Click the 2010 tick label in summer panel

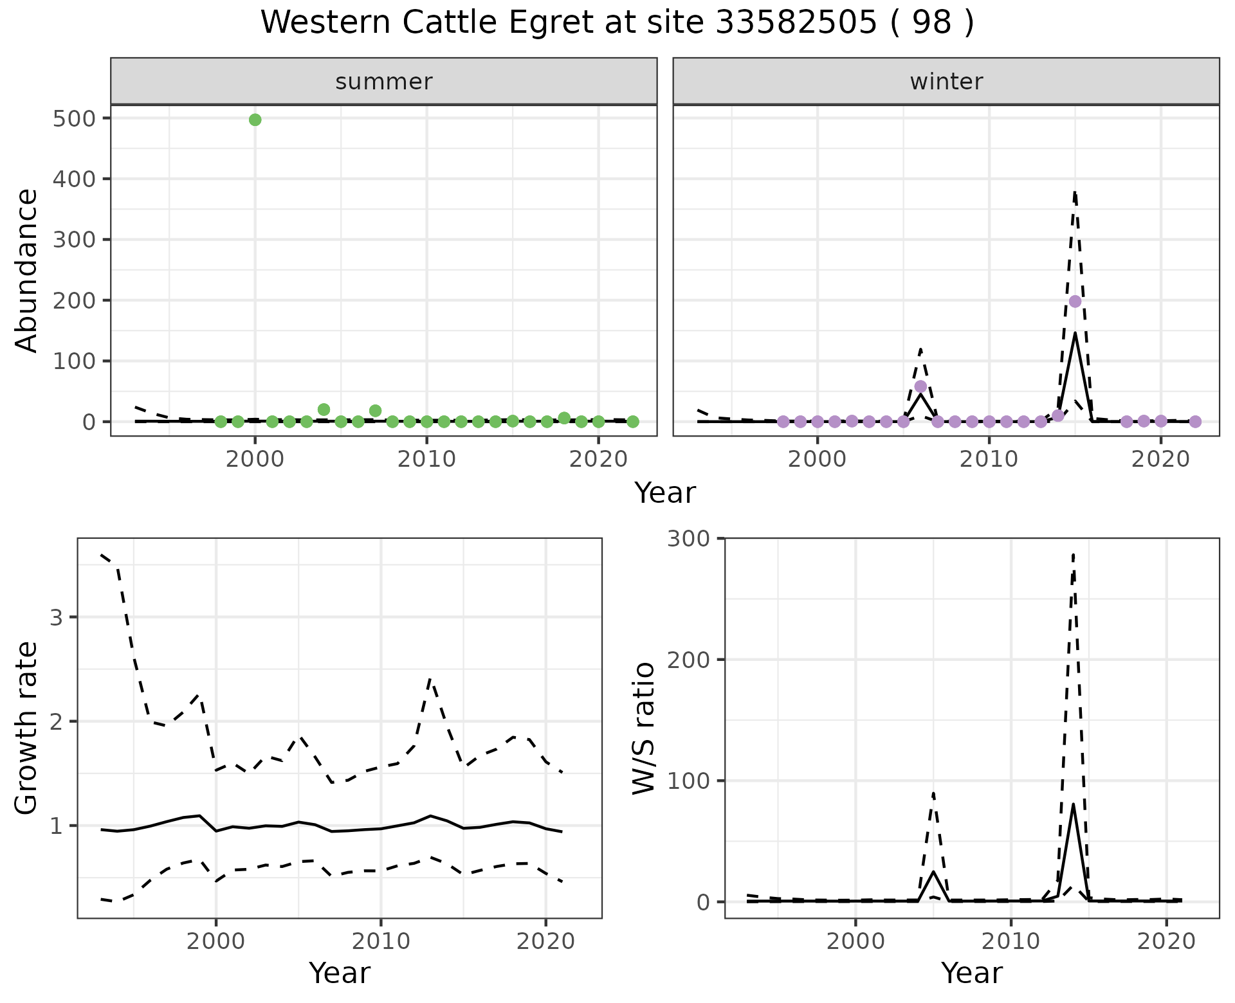[426, 459]
